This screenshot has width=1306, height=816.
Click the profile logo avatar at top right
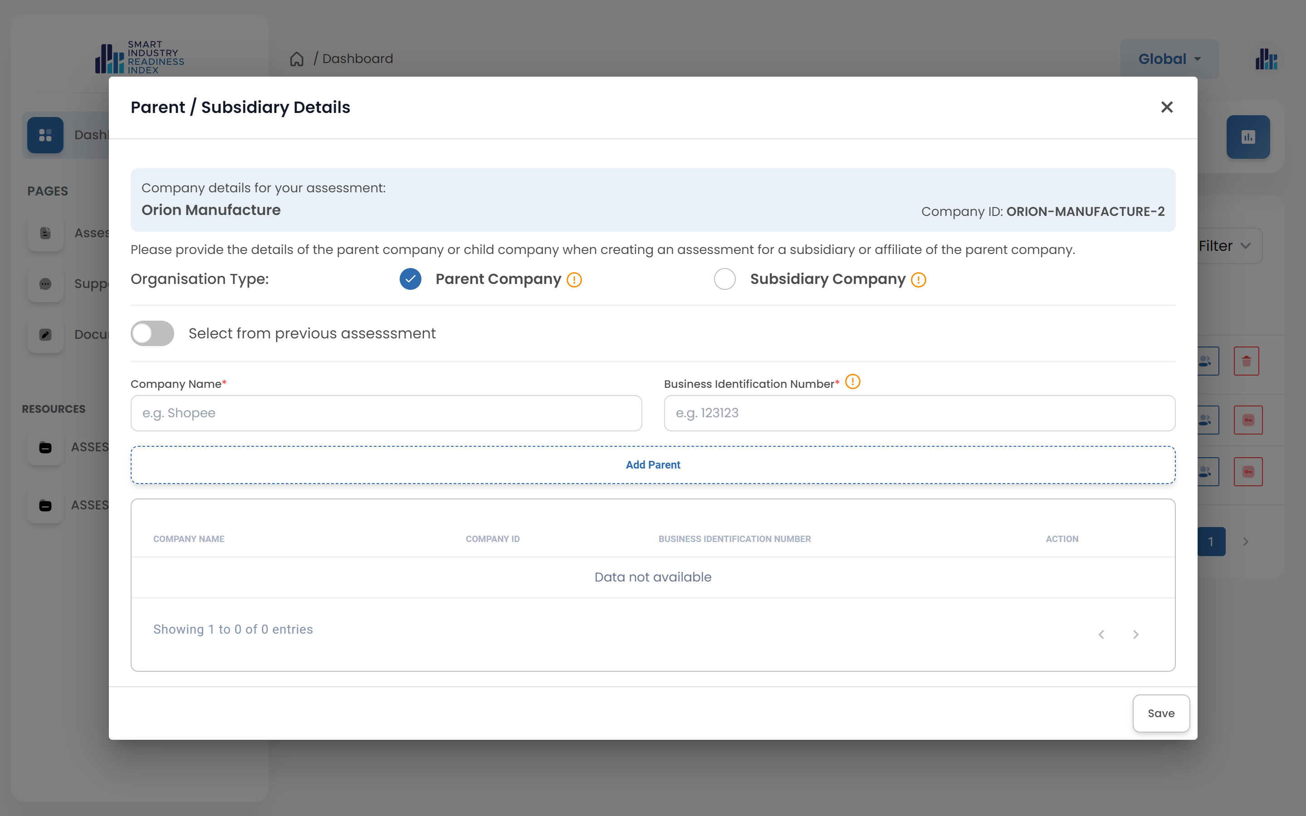point(1266,59)
